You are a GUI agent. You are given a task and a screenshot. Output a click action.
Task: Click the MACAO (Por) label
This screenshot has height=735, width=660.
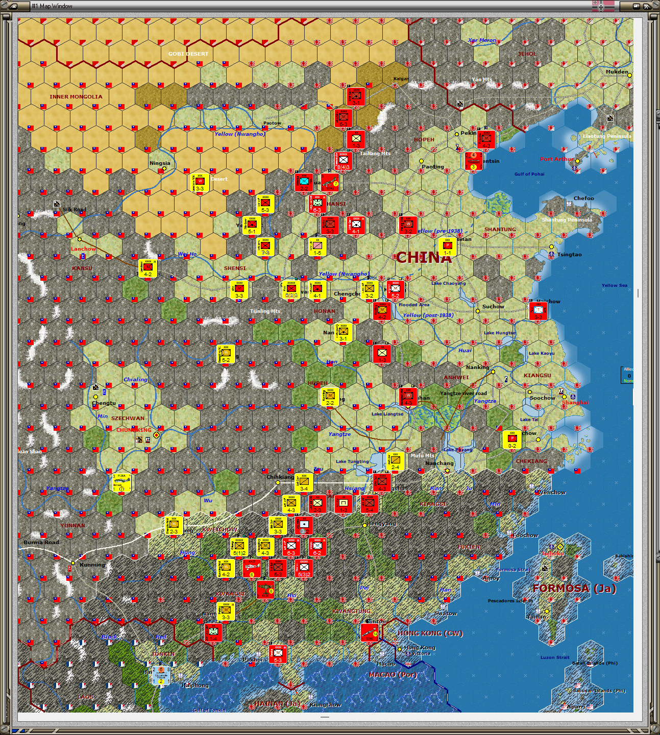point(393,674)
